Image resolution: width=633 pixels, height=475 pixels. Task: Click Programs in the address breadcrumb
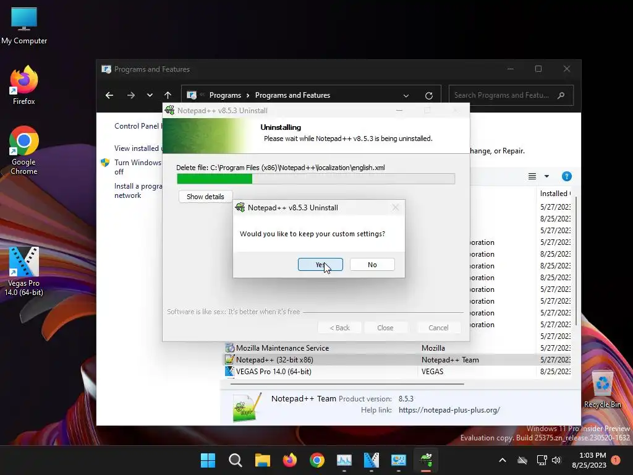(x=225, y=95)
